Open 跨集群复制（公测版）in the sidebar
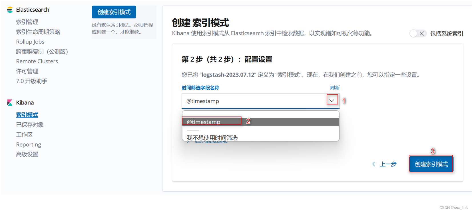The width and height of the screenshot is (472, 212). tap(42, 52)
